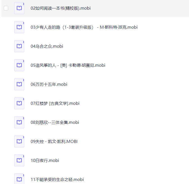189x184 pixels.
Task: Select file name 04乌合之众.mobi
Action: [47, 46]
